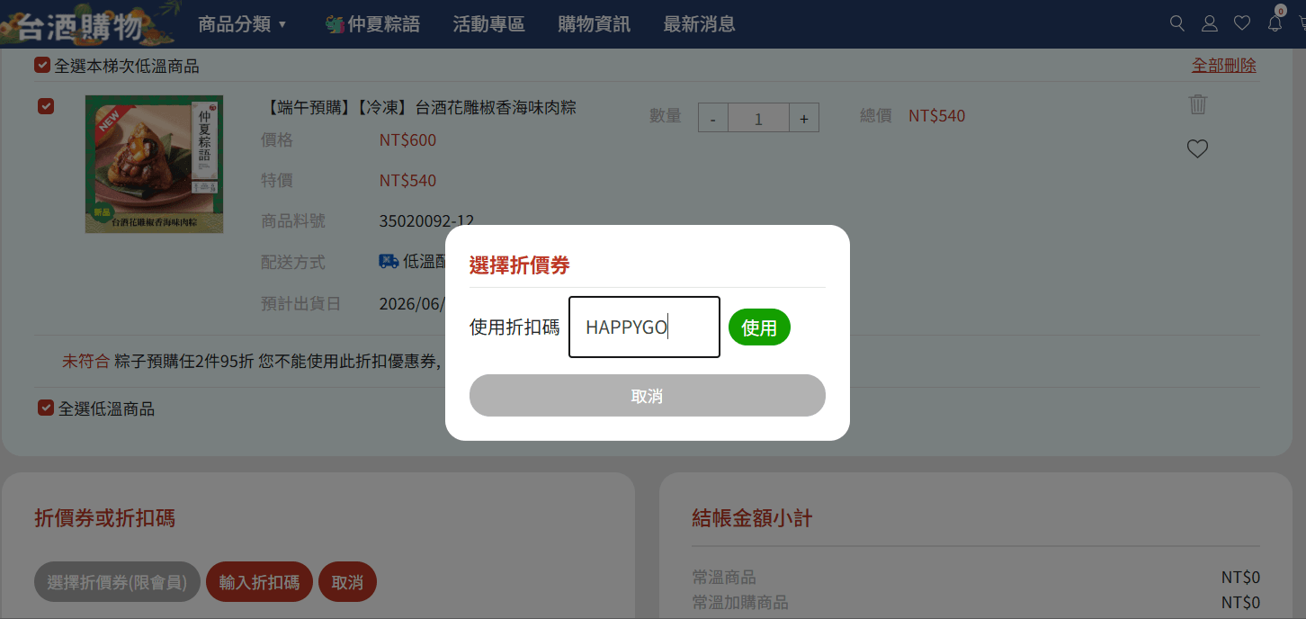
Task: Click the quantity field showing 1
Action: click(x=758, y=118)
